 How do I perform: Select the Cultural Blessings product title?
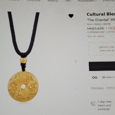101,14
